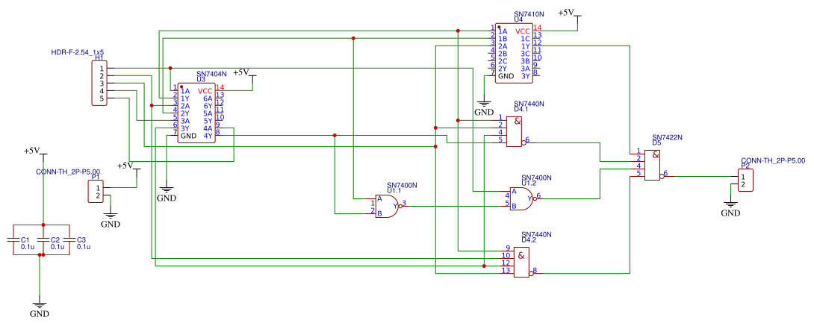Select the P1 two-pin connector
The image size is (814, 326).
(96, 191)
